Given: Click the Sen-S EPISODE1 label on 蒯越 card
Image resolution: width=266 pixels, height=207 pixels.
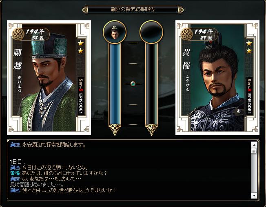Looking at the screenshot, I should click(81, 96).
